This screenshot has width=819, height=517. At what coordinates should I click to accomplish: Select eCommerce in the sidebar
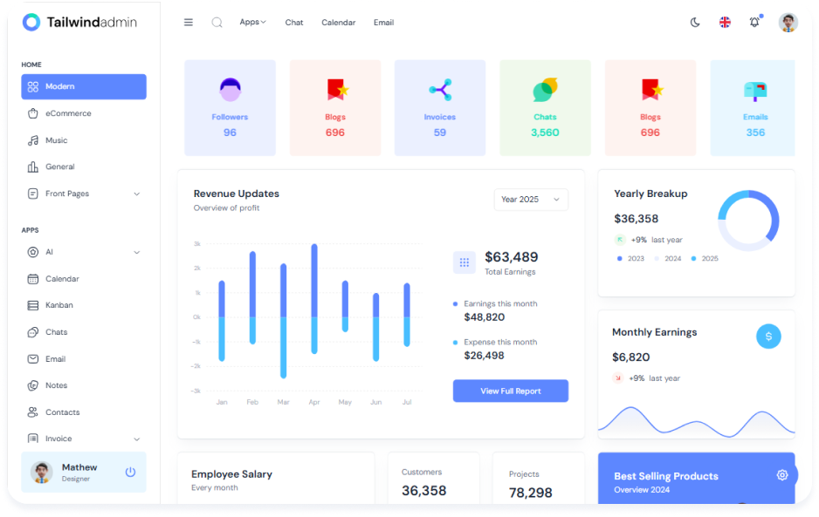point(68,113)
